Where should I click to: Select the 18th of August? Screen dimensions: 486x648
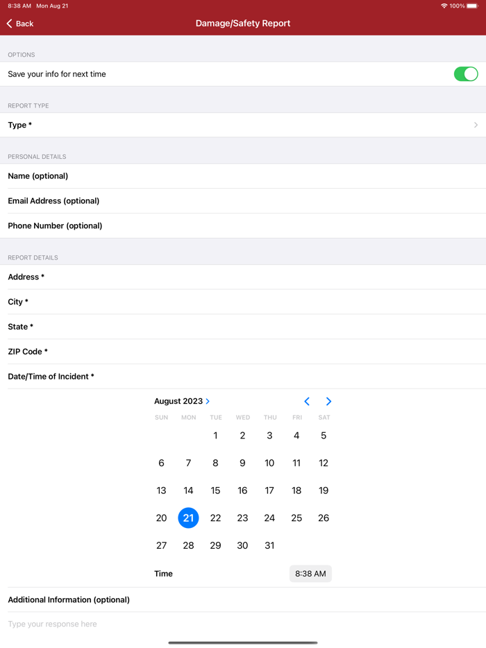point(296,491)
